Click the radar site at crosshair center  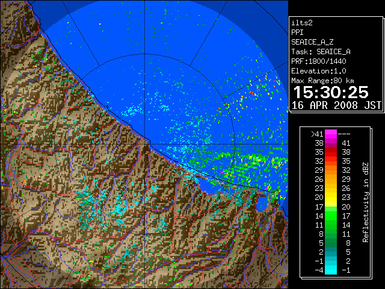pyautogui.click(x=144, y=144)
